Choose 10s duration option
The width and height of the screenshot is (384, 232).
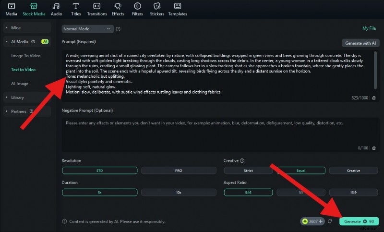pyautogui.click(x=178, y=192)
